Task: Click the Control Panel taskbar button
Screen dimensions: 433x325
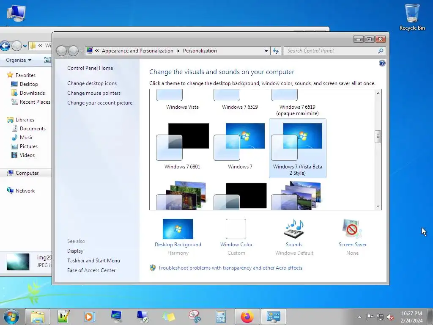Action: point(274,317)
